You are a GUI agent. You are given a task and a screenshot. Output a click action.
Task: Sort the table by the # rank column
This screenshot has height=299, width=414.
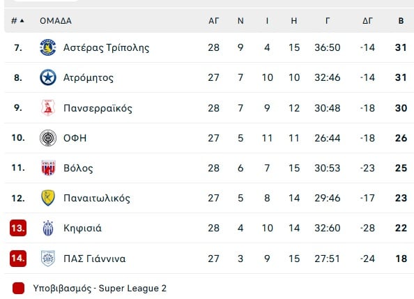coord(17,21)
